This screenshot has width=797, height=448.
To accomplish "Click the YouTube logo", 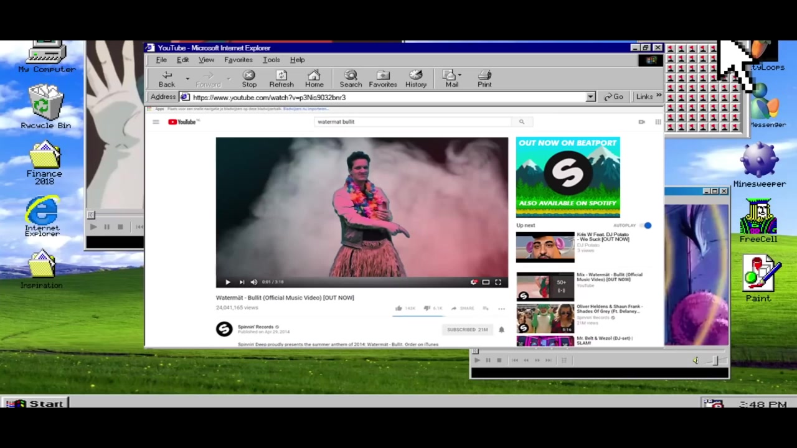I will coord(182,122).
